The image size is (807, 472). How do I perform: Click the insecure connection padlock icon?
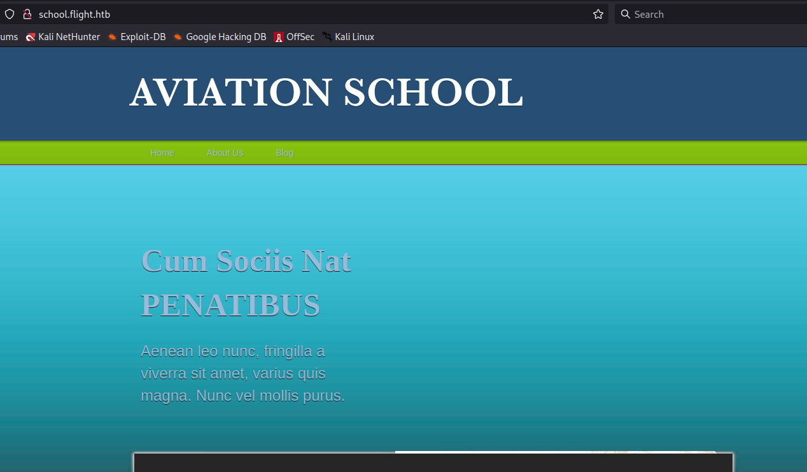click(27, 14)
